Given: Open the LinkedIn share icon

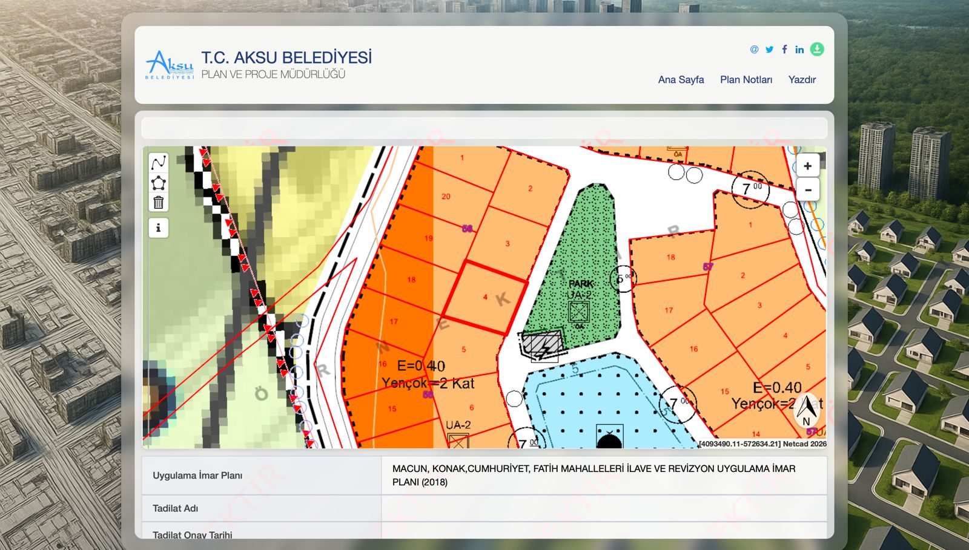Looking at the screenshot, I should [x=799, y=50].
